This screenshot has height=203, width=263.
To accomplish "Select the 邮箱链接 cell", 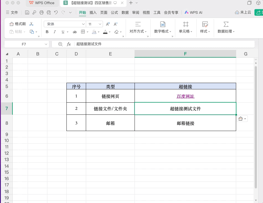I will [185, 123].
